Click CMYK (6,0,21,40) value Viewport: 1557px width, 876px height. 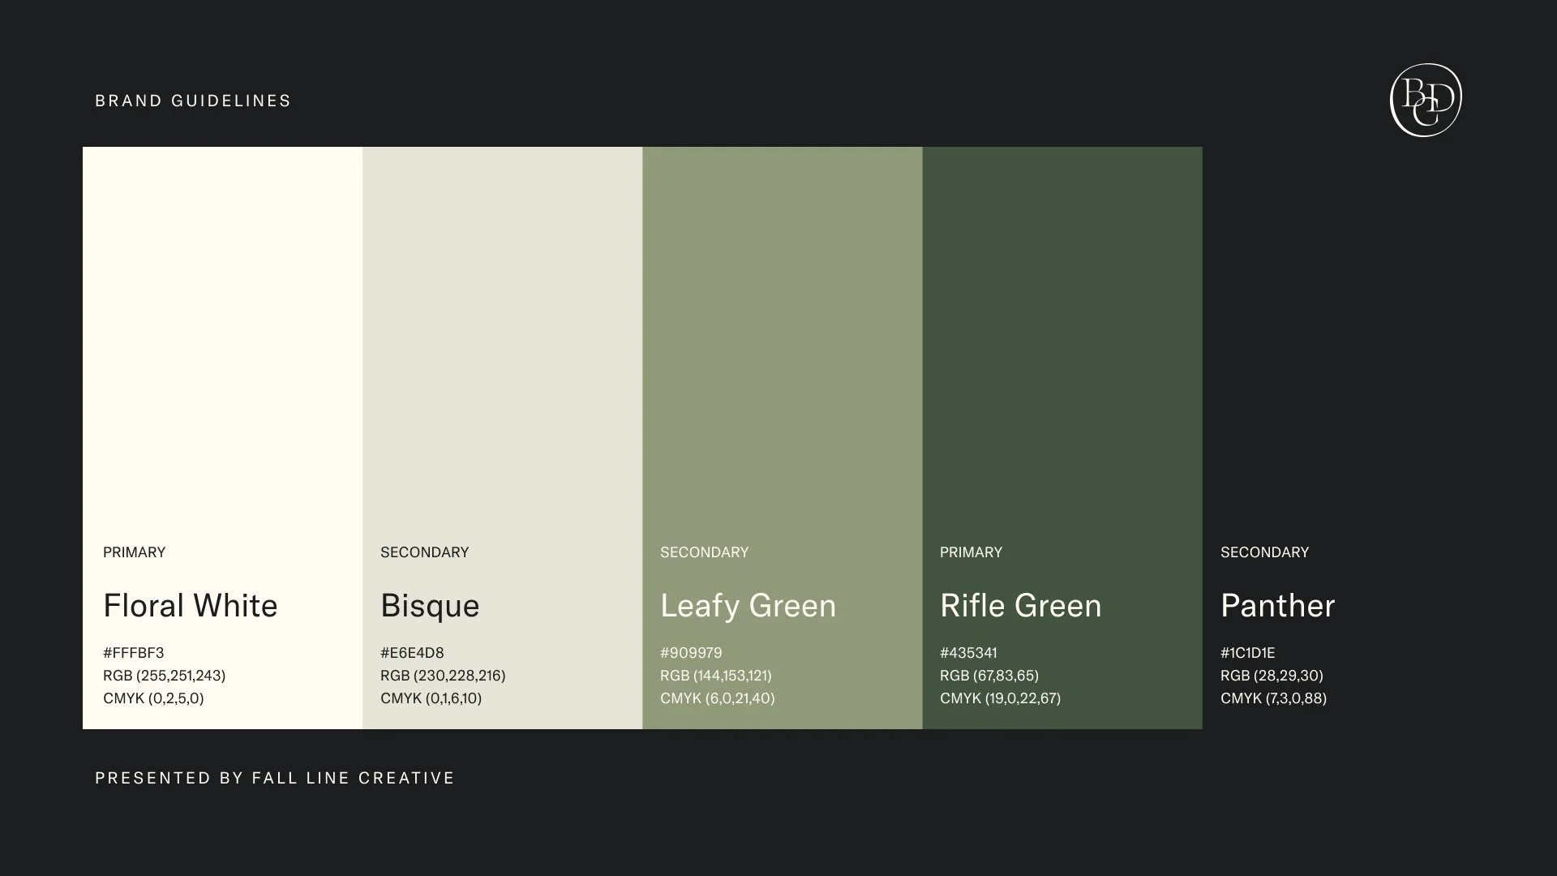click(717, 698)
